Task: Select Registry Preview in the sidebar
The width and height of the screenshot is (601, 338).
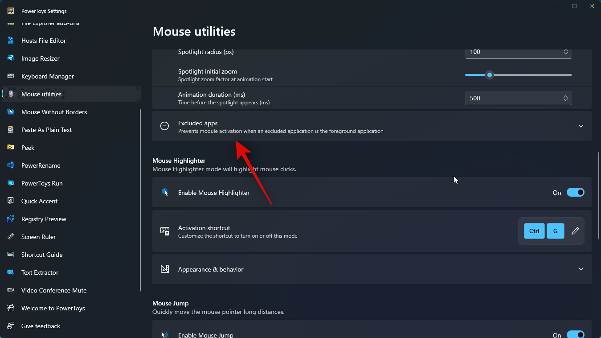Action: tap(71, 219)
